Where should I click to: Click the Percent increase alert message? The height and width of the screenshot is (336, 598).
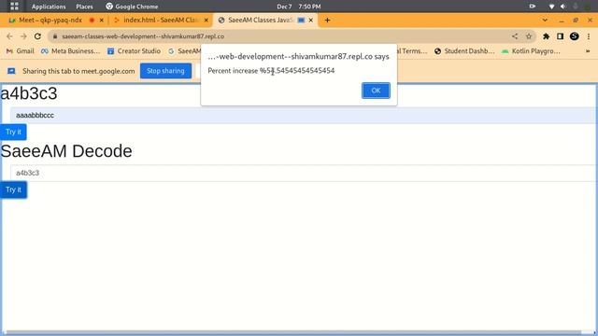(x=271, y=71)
